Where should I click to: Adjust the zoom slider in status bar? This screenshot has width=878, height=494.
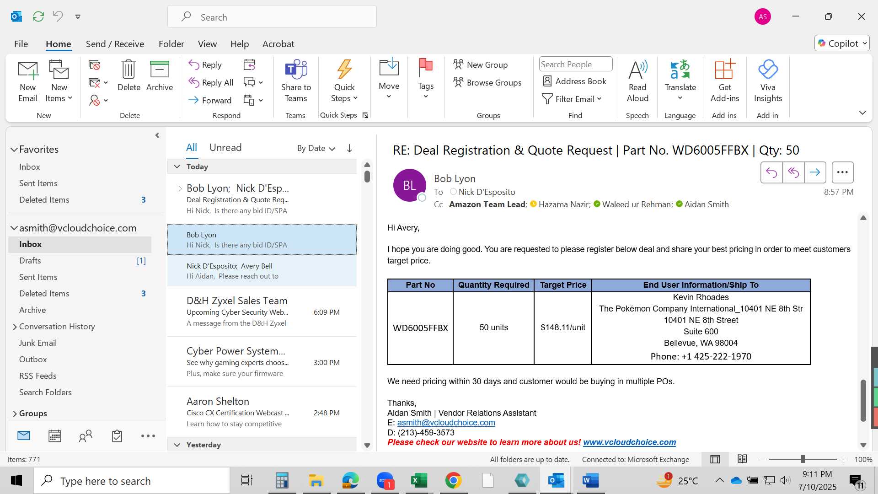pos(803,459)
